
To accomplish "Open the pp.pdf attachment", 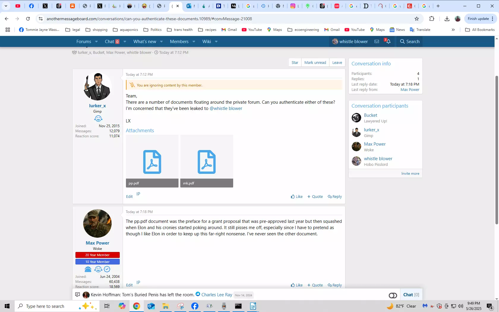I will [152, 161].
